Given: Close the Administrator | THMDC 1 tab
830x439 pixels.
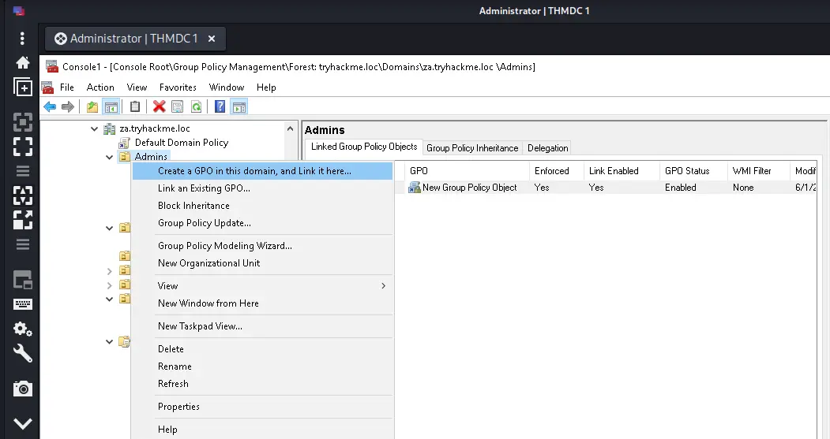Looking at the screenshot, I should 212,39.
